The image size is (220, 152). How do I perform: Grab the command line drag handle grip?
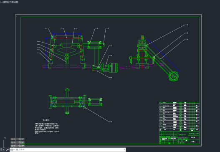point(1,150)
